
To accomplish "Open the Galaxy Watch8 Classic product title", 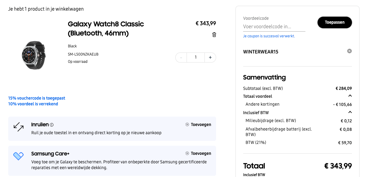I will (x=106, y=28).
